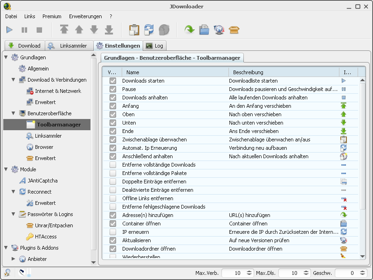Select JAntiCaptcha module settings
The width and height of the screenshot is (373, 280).
pos(42,181)
